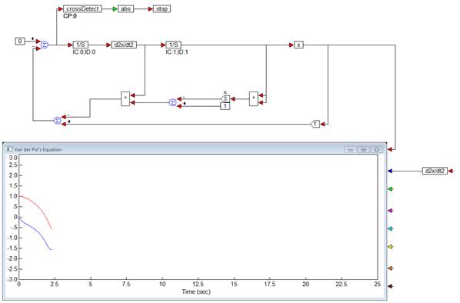The width and height of the screenshot is (460, 303).
Task: Select the crossDetect block
Action: [x=83, y=8]
